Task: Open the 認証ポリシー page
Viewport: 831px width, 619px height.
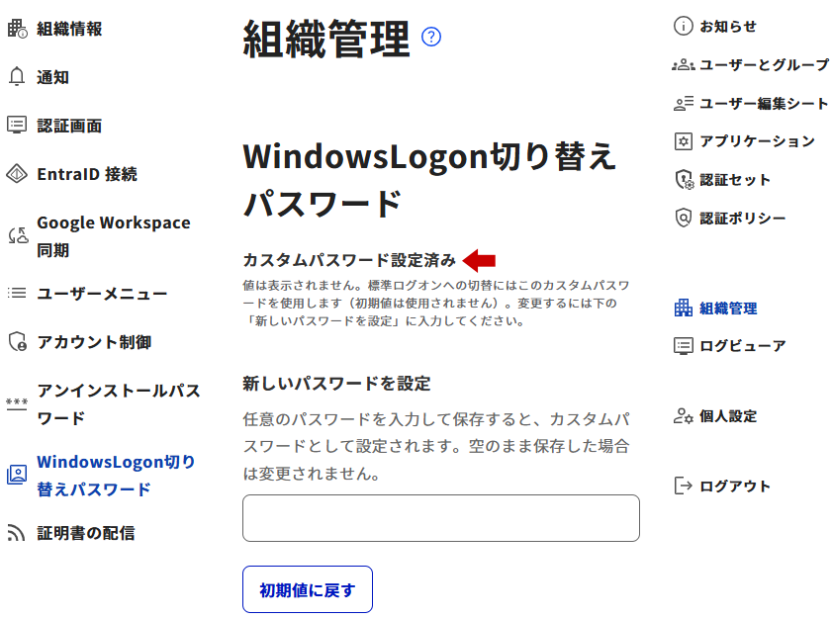Action: [730, 218]
